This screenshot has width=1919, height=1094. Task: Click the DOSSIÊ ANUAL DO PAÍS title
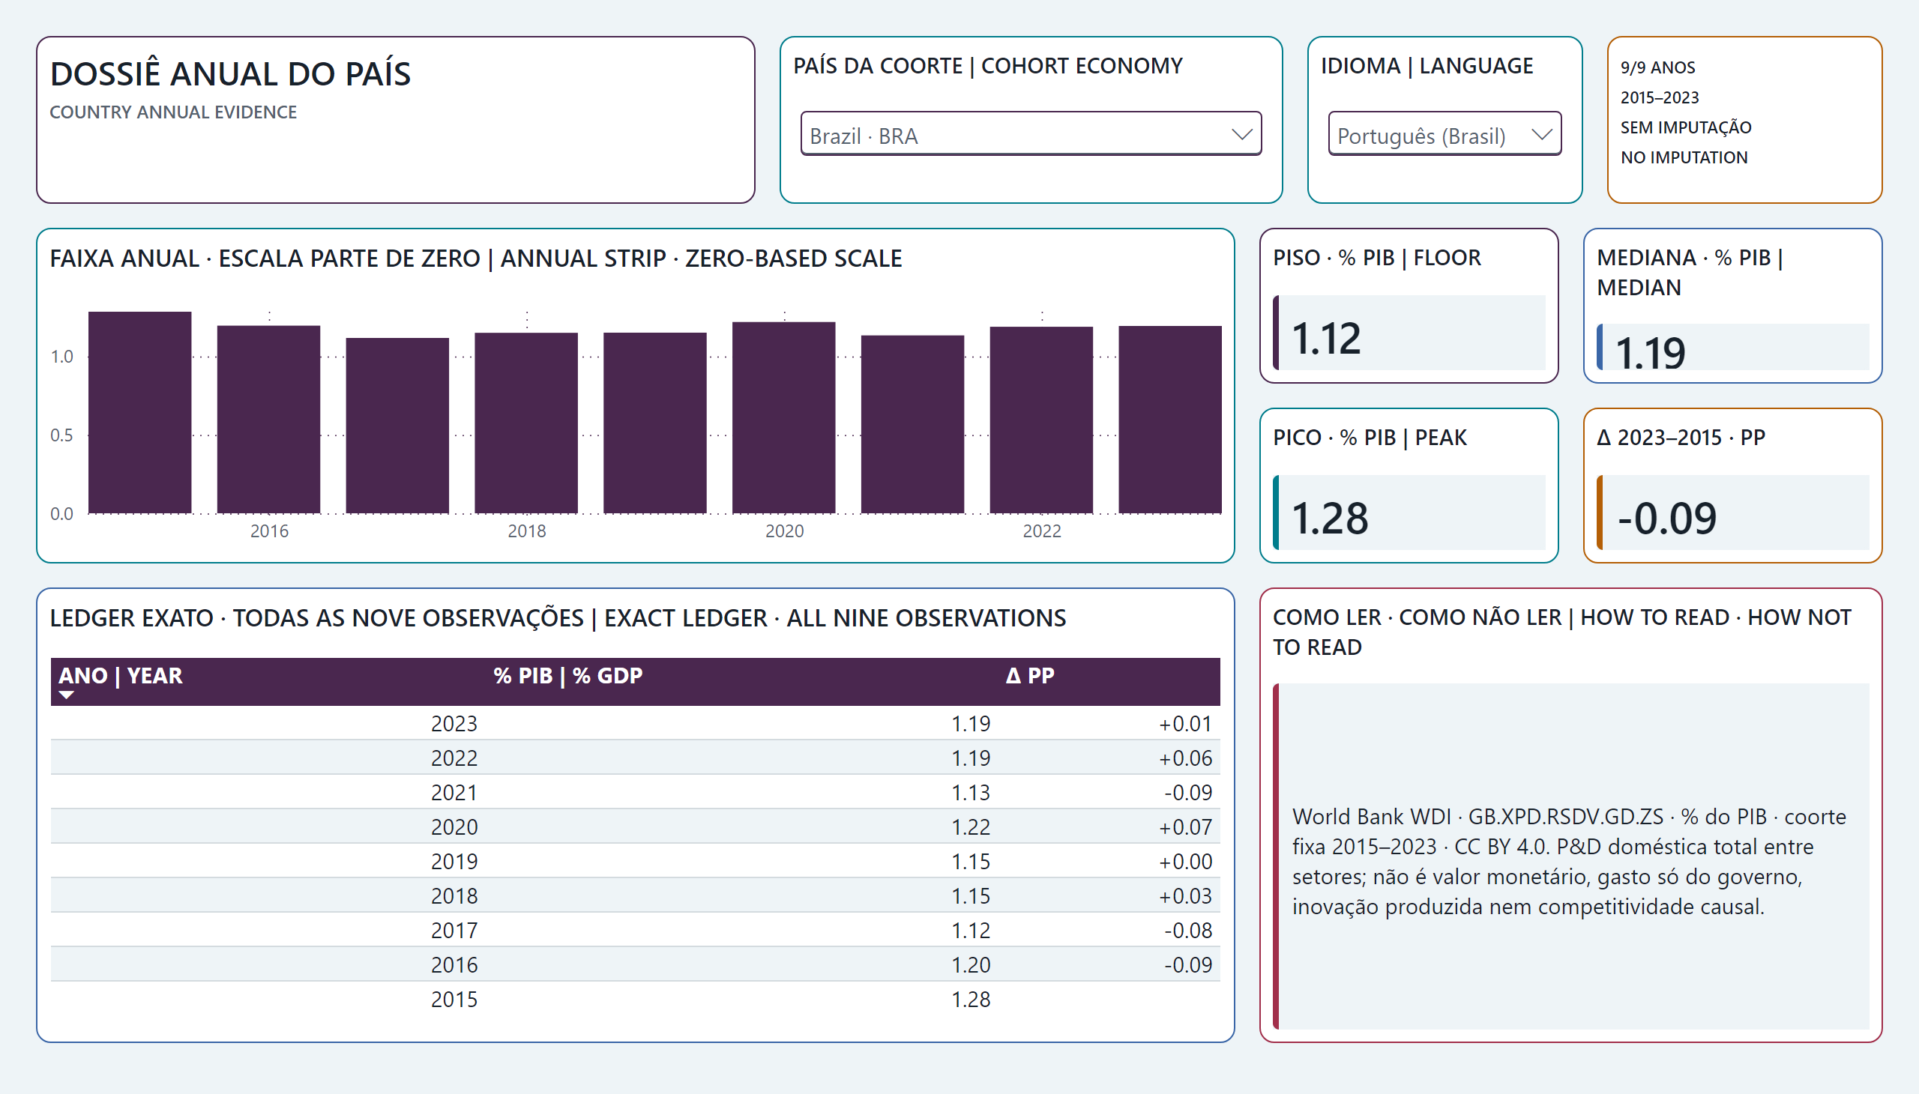231,73
